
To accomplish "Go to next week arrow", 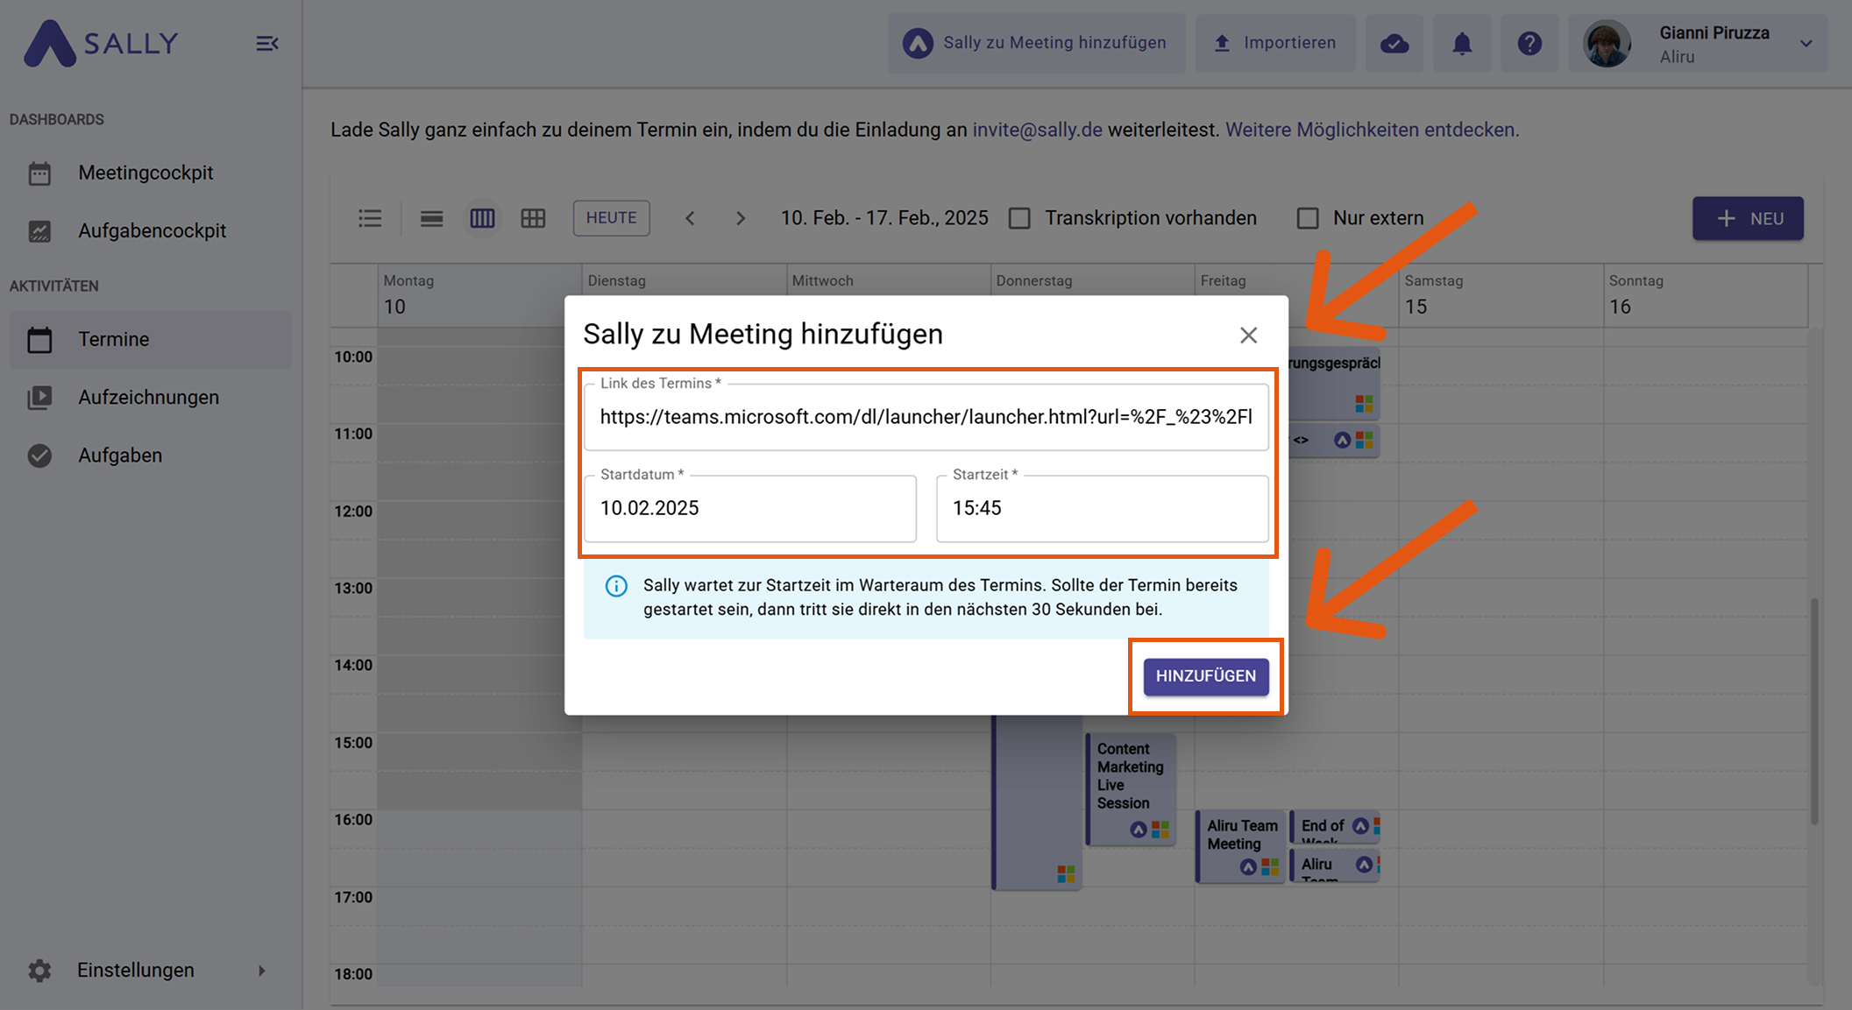I will (741, 218).
